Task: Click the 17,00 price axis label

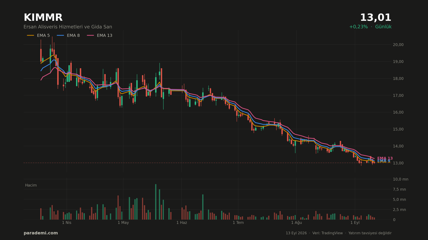Action: pos(398,95)
